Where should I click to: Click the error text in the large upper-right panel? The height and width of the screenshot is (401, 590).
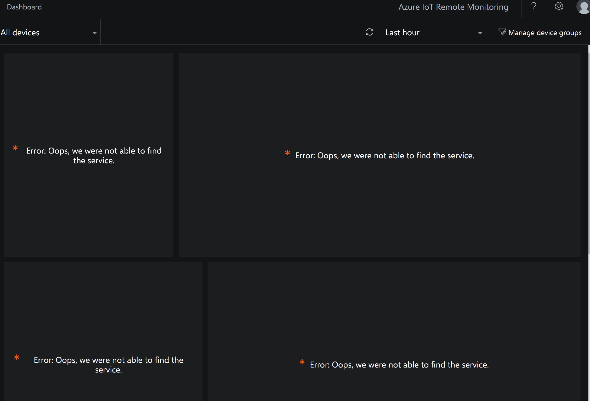385,155
